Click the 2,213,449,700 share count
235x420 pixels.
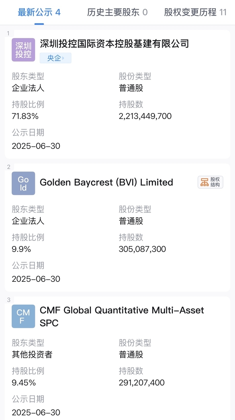145,116
